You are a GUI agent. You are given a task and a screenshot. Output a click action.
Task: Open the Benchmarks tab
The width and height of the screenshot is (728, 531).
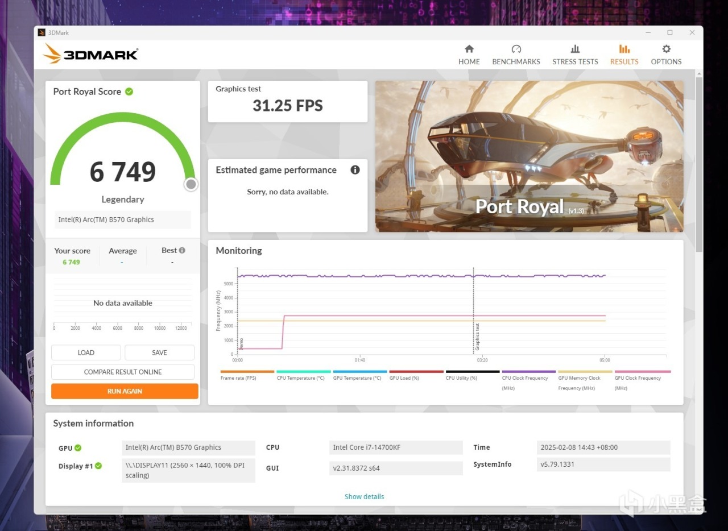pos(516,55)
